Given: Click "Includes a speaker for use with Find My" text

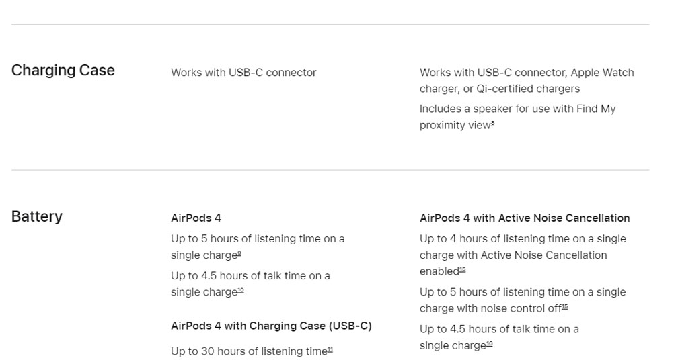Looking at the screenshot, I should click(517, 109).
